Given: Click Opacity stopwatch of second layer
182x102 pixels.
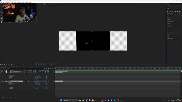Looking at the screenshot, I should click(x=9, y=80).
